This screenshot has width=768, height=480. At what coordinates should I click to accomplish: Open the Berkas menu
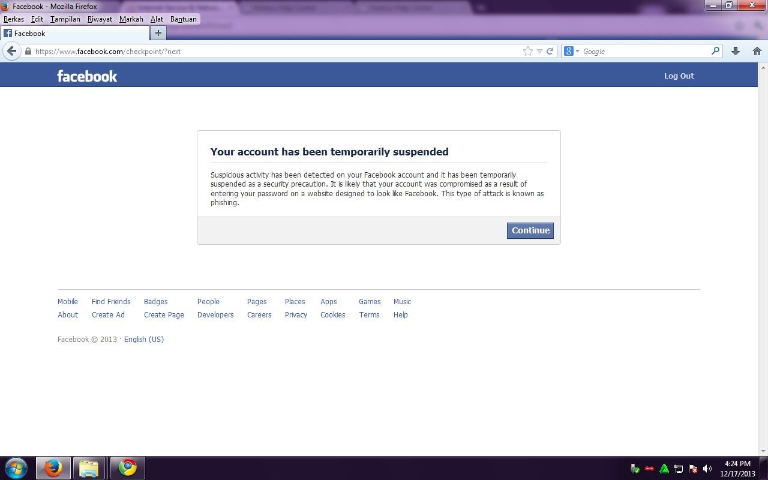(x=14, y=19)
